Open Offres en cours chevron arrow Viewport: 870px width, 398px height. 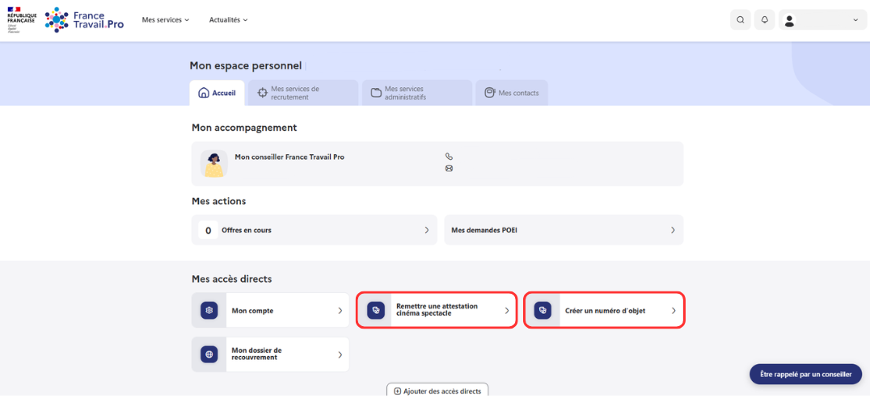click(427, 230)
